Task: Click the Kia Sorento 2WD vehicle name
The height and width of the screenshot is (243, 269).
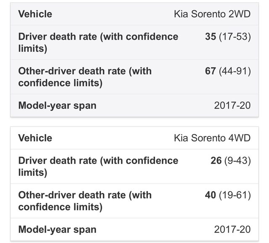Action: (212, 14)
